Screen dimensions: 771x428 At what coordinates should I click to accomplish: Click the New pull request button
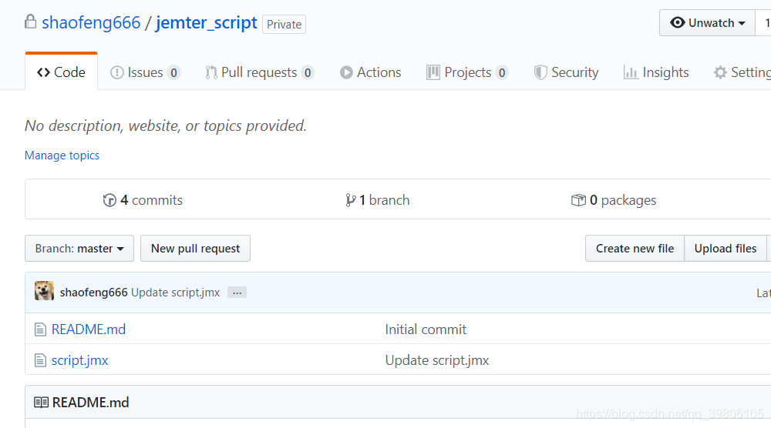[195, 249]
